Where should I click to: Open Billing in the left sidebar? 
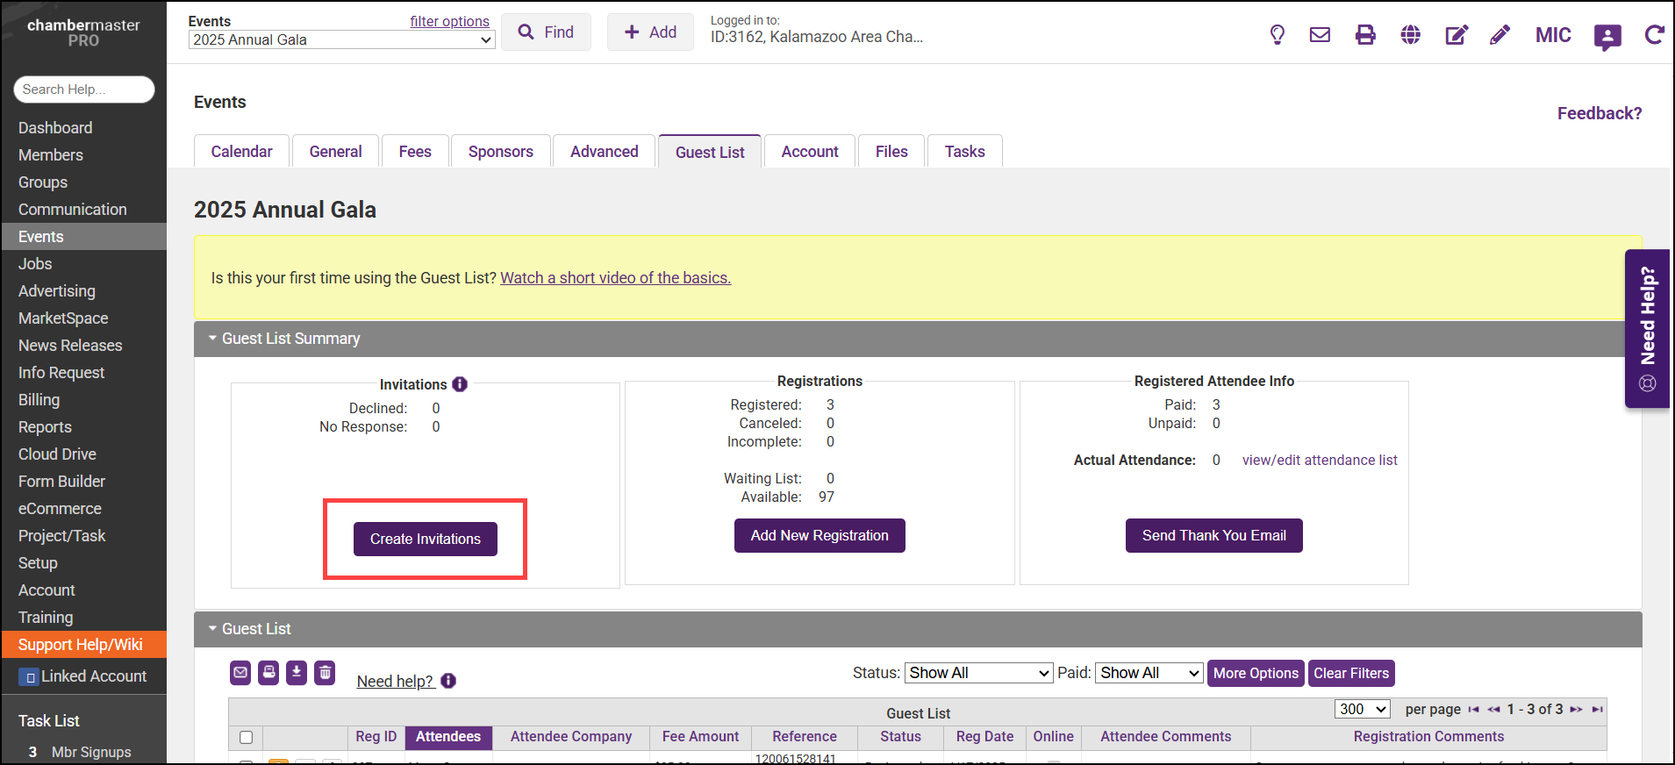click(x=39, y=400)
